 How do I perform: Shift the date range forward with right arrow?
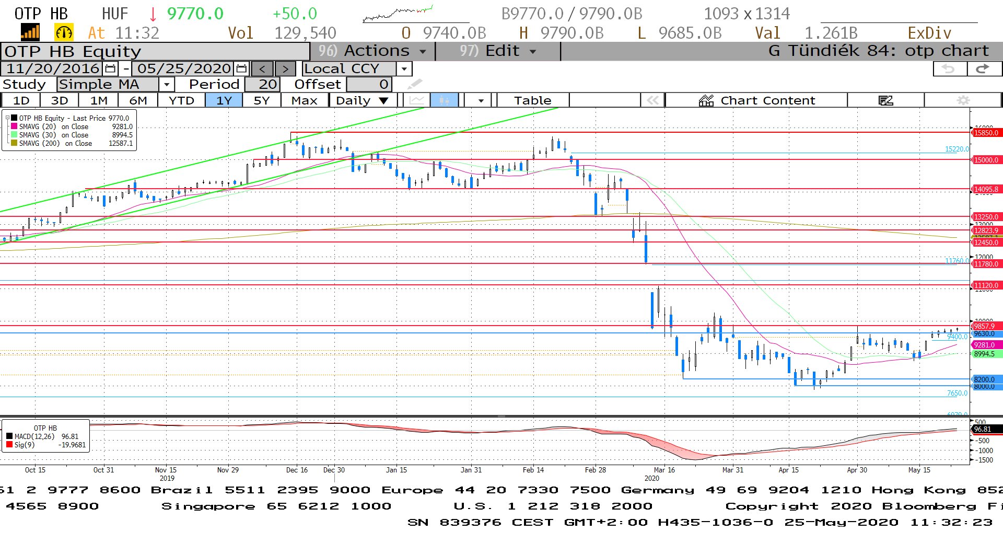coord(285,68)
